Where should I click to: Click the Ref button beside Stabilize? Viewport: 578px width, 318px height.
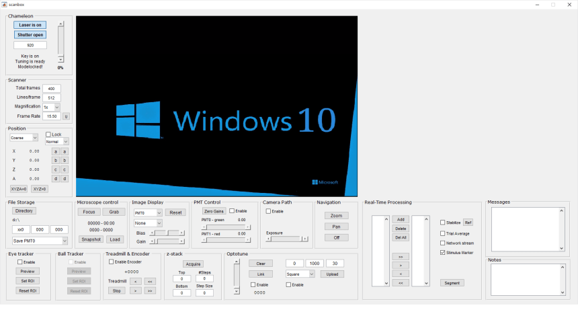[x=468, y=223]
